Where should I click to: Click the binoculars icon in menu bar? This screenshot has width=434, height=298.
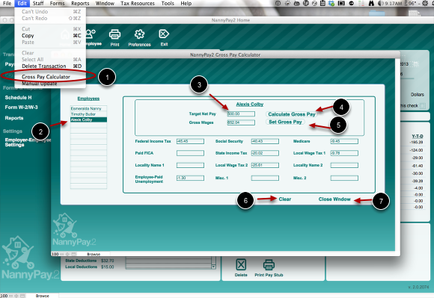point(371,3)
